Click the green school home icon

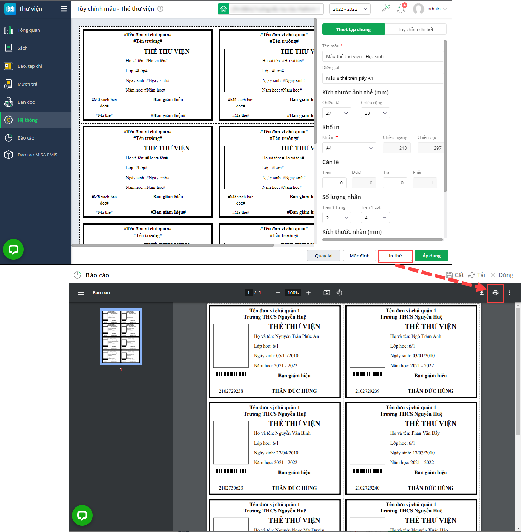[224, 9]
